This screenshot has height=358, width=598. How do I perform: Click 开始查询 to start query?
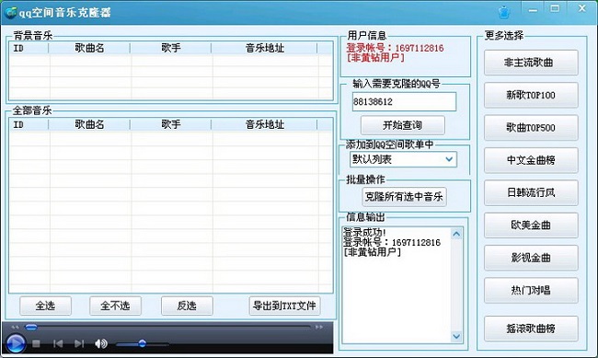[402, 125]
